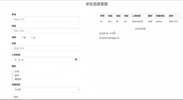Click the 入学时间 date input field
183x100 pixels.
pyautogui.click(x=46, y=60)
